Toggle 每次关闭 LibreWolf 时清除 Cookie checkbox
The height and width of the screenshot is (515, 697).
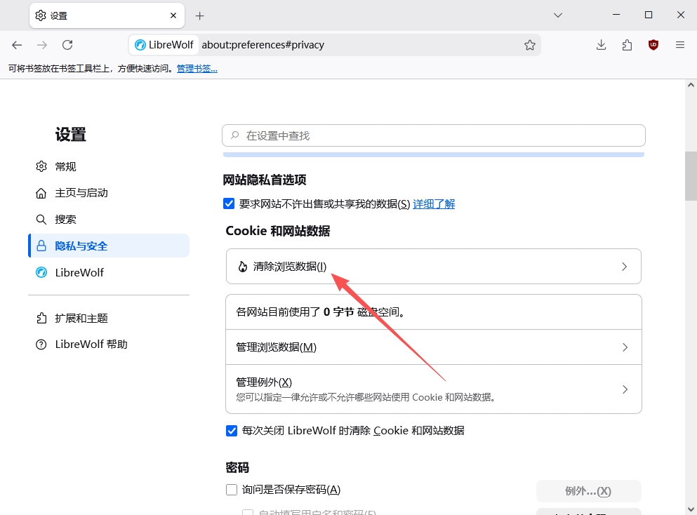click(232, 431)
